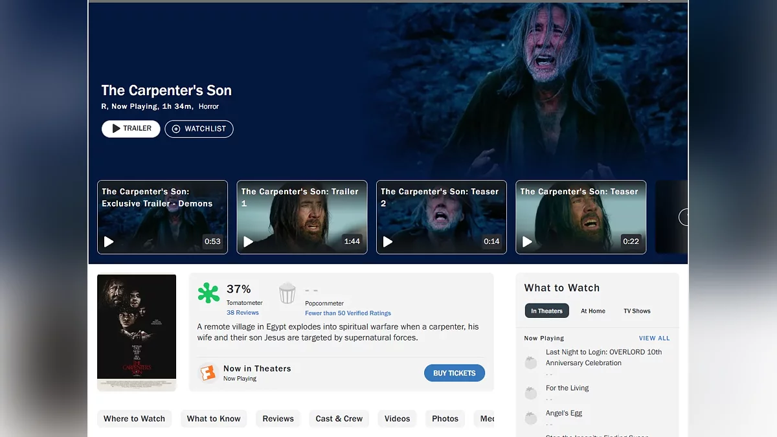Jump to Photos section

click(445, 419)
